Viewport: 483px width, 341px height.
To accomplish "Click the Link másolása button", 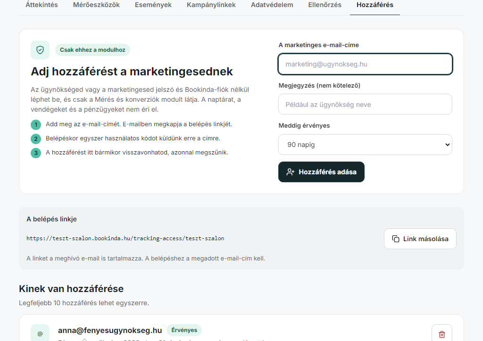I will point(420,239).
